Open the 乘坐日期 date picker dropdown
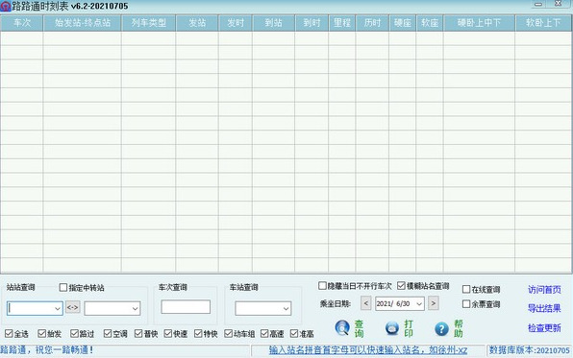The image size is (573, 358). point(419,303)
